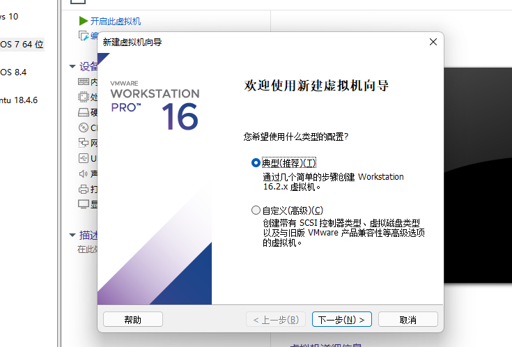Click the black VM preview screen thumbnail
The image size is (512, 347).
pyautogui.click(x=478, y=175)
